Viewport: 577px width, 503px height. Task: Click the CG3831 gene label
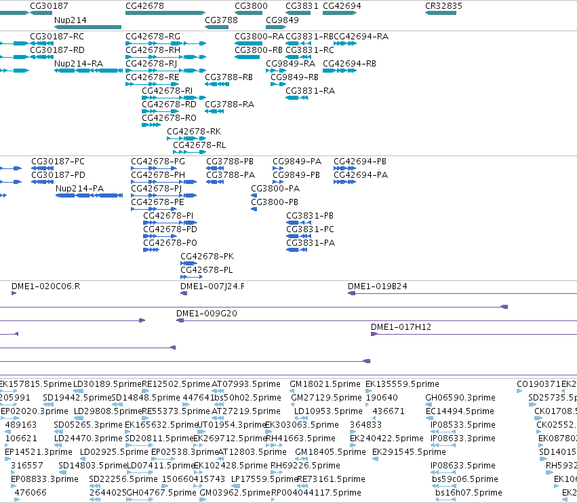302,6
